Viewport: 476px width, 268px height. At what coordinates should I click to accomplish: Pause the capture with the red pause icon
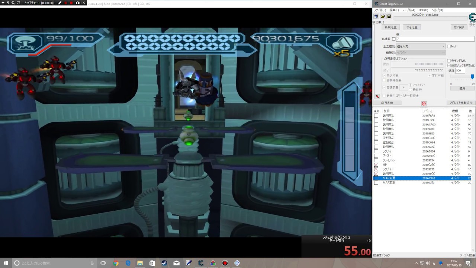pyautogui.click(x=66, y=3)
